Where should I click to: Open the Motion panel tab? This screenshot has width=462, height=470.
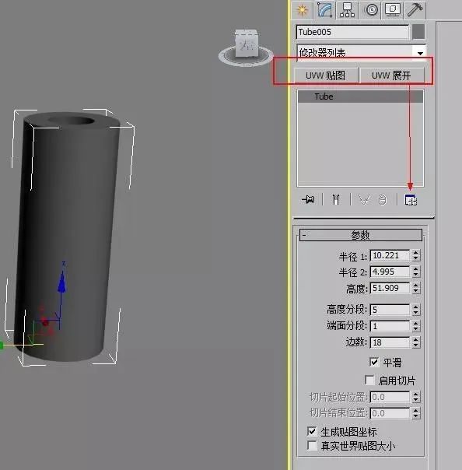[x=372, y=10]
